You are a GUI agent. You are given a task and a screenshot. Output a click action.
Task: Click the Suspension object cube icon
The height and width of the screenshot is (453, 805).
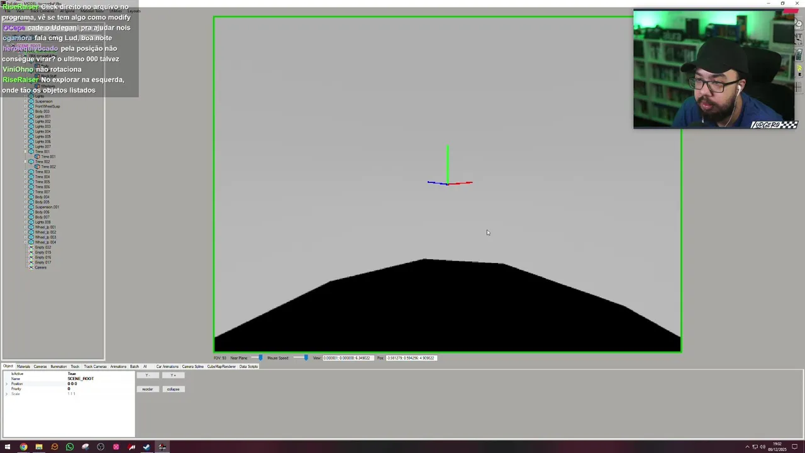(31, 101)
